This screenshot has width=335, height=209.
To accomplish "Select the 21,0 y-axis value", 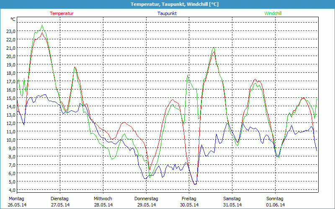I will pos(11,48).
